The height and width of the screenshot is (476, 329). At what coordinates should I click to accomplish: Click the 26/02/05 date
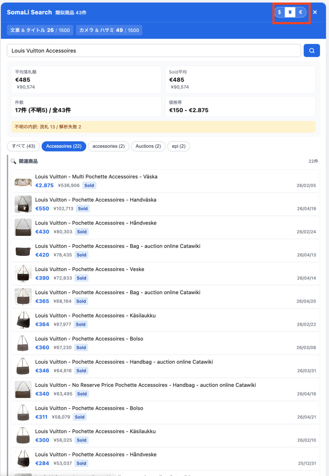(306, 186)
